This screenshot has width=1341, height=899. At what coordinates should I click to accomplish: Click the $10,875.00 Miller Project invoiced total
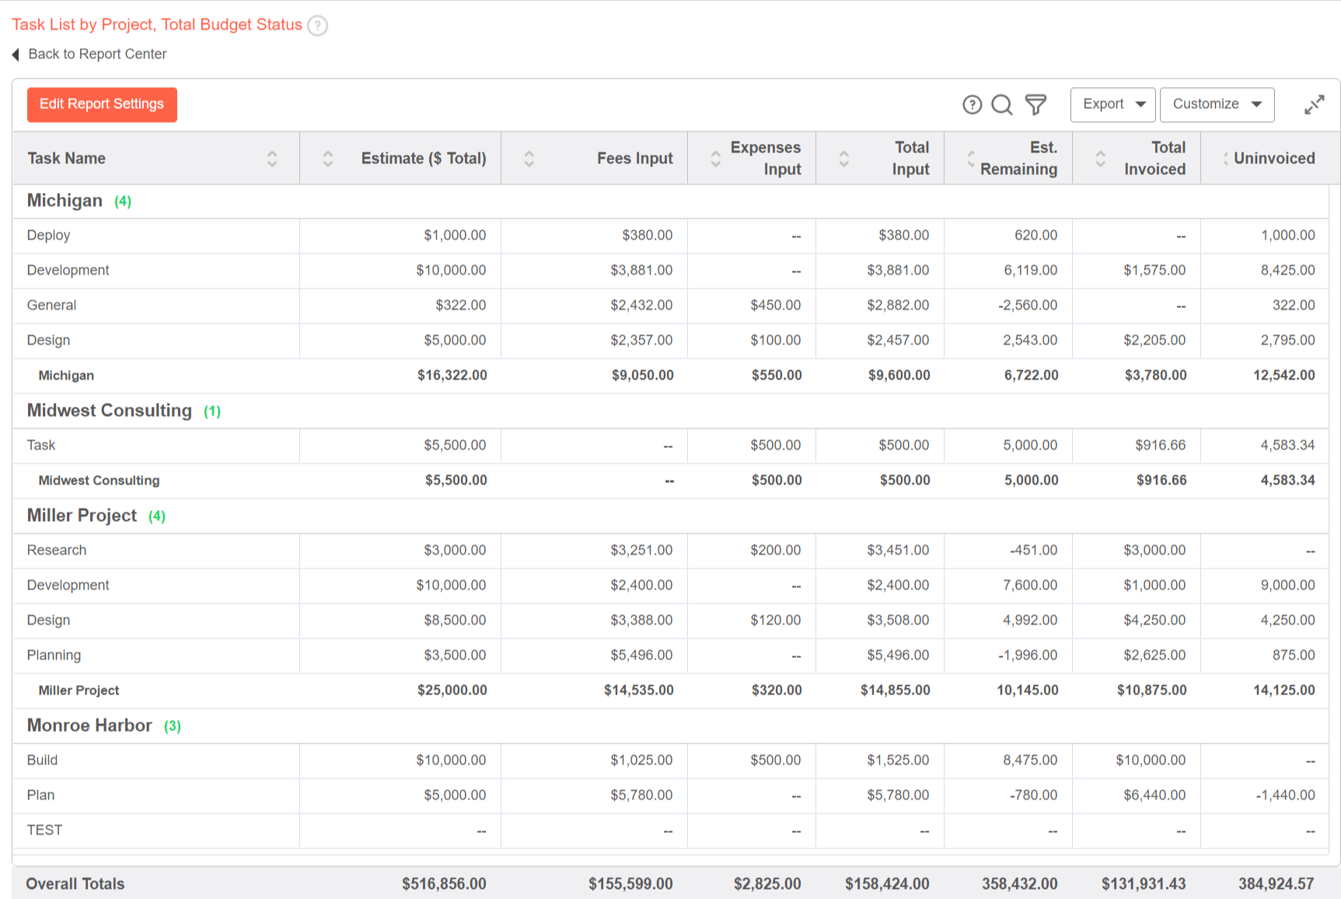click(1151, 691)
